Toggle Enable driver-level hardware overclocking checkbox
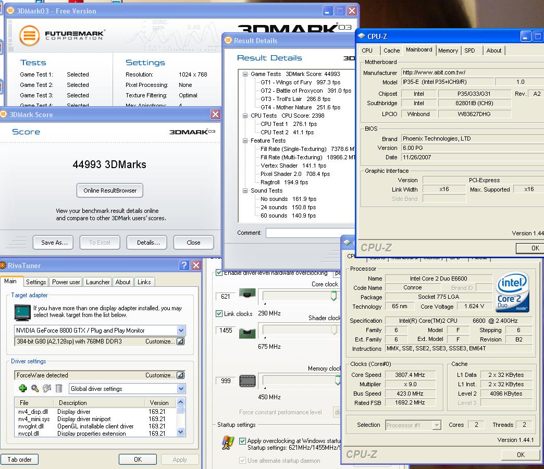This screenshot has width=544, height=469. pos(219,273)
